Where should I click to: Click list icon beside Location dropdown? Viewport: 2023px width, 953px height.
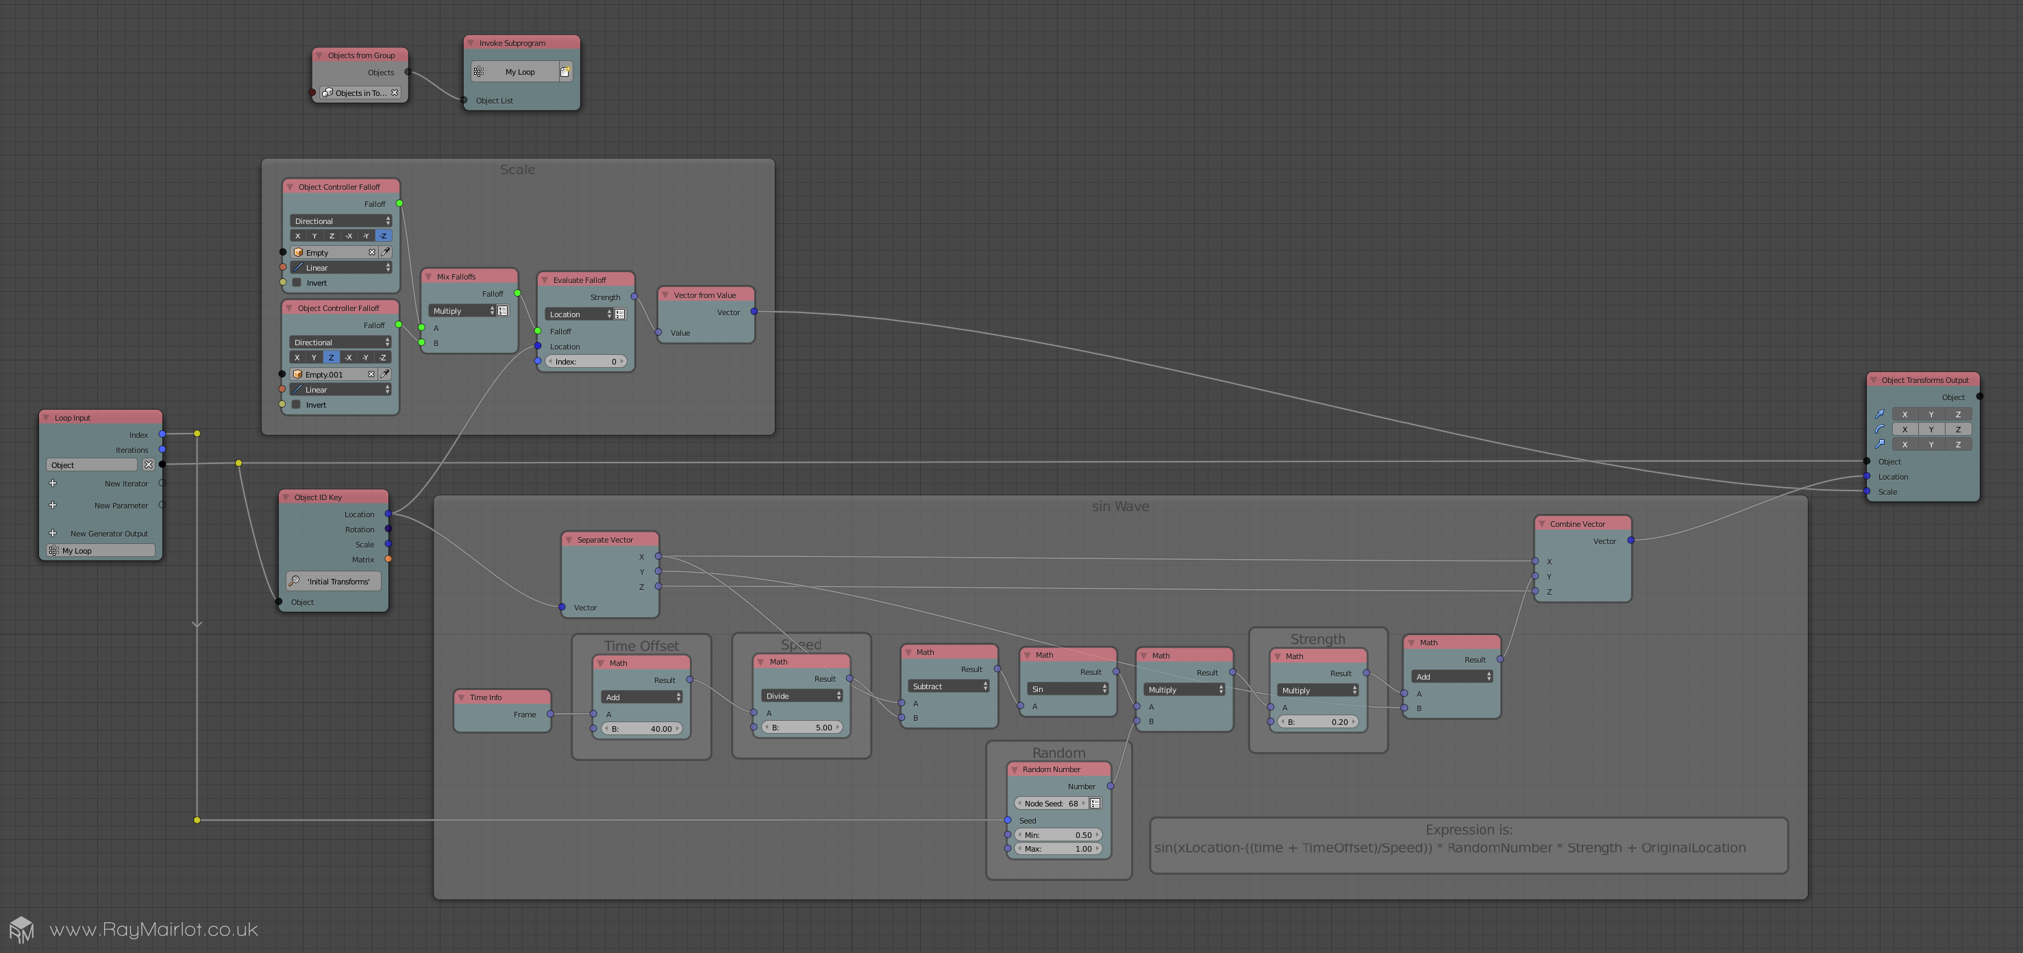619,314
